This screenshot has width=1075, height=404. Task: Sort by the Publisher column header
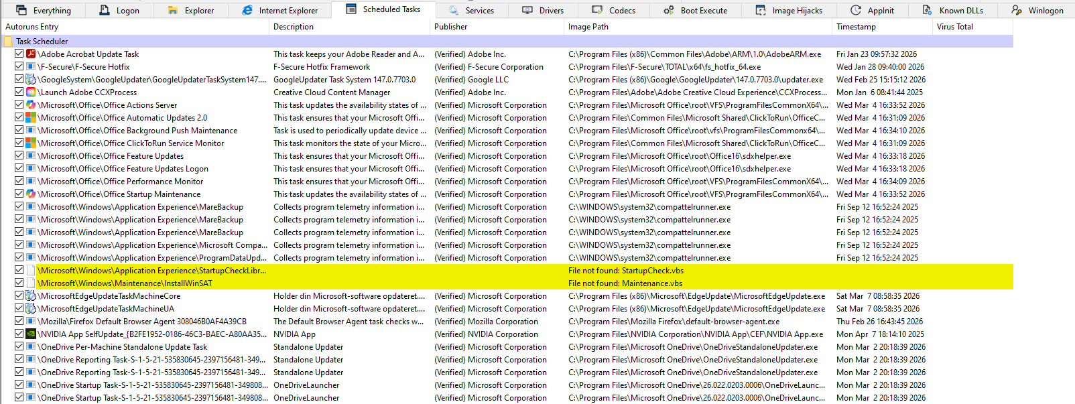pos(497,27)
